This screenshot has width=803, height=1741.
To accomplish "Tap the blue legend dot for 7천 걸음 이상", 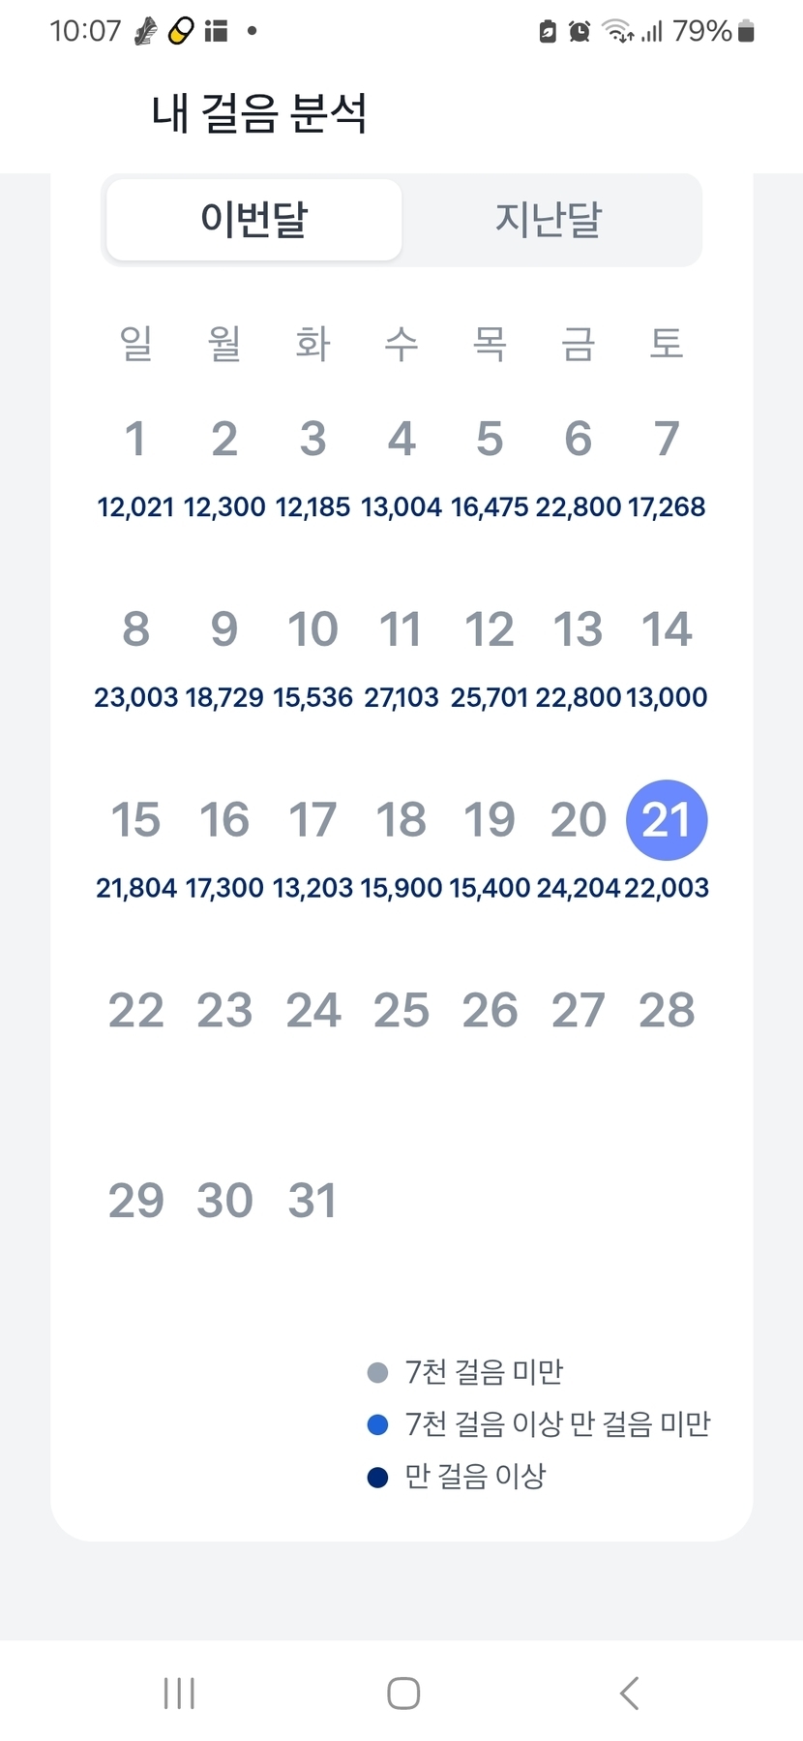I will point(378,1424).
